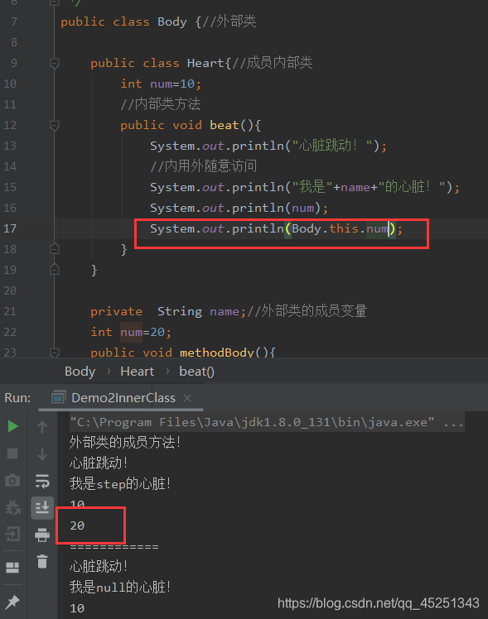Click console line '我是step的心脏!'
Viewport: 488px width, 619px height.
coord(120,483)
